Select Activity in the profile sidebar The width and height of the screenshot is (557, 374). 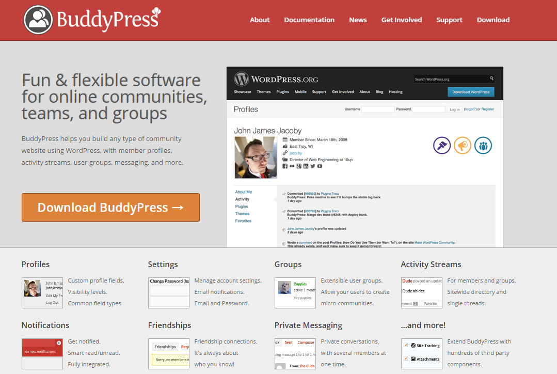[x=242, y=199]
